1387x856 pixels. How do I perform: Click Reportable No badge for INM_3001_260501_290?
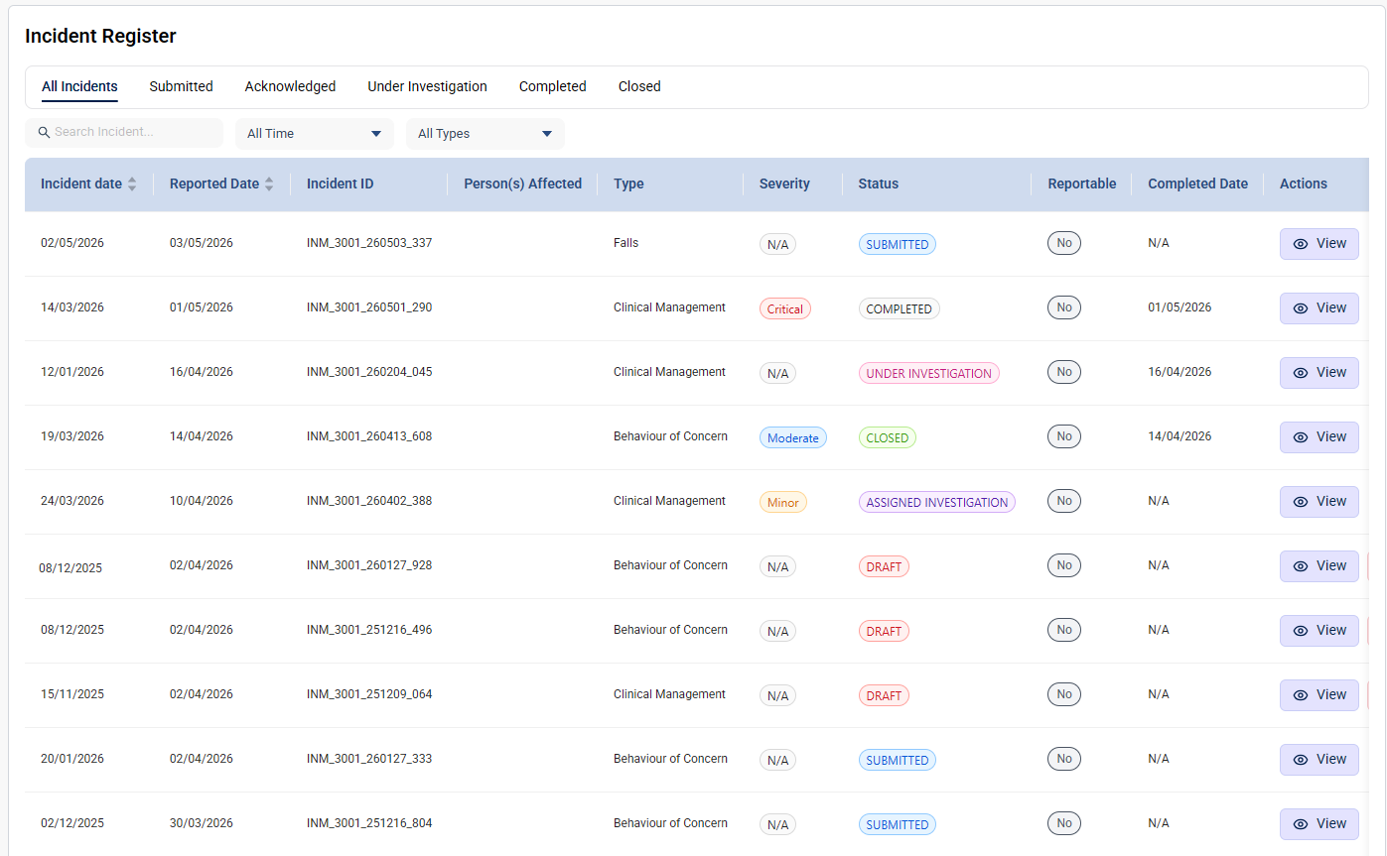1064,307
